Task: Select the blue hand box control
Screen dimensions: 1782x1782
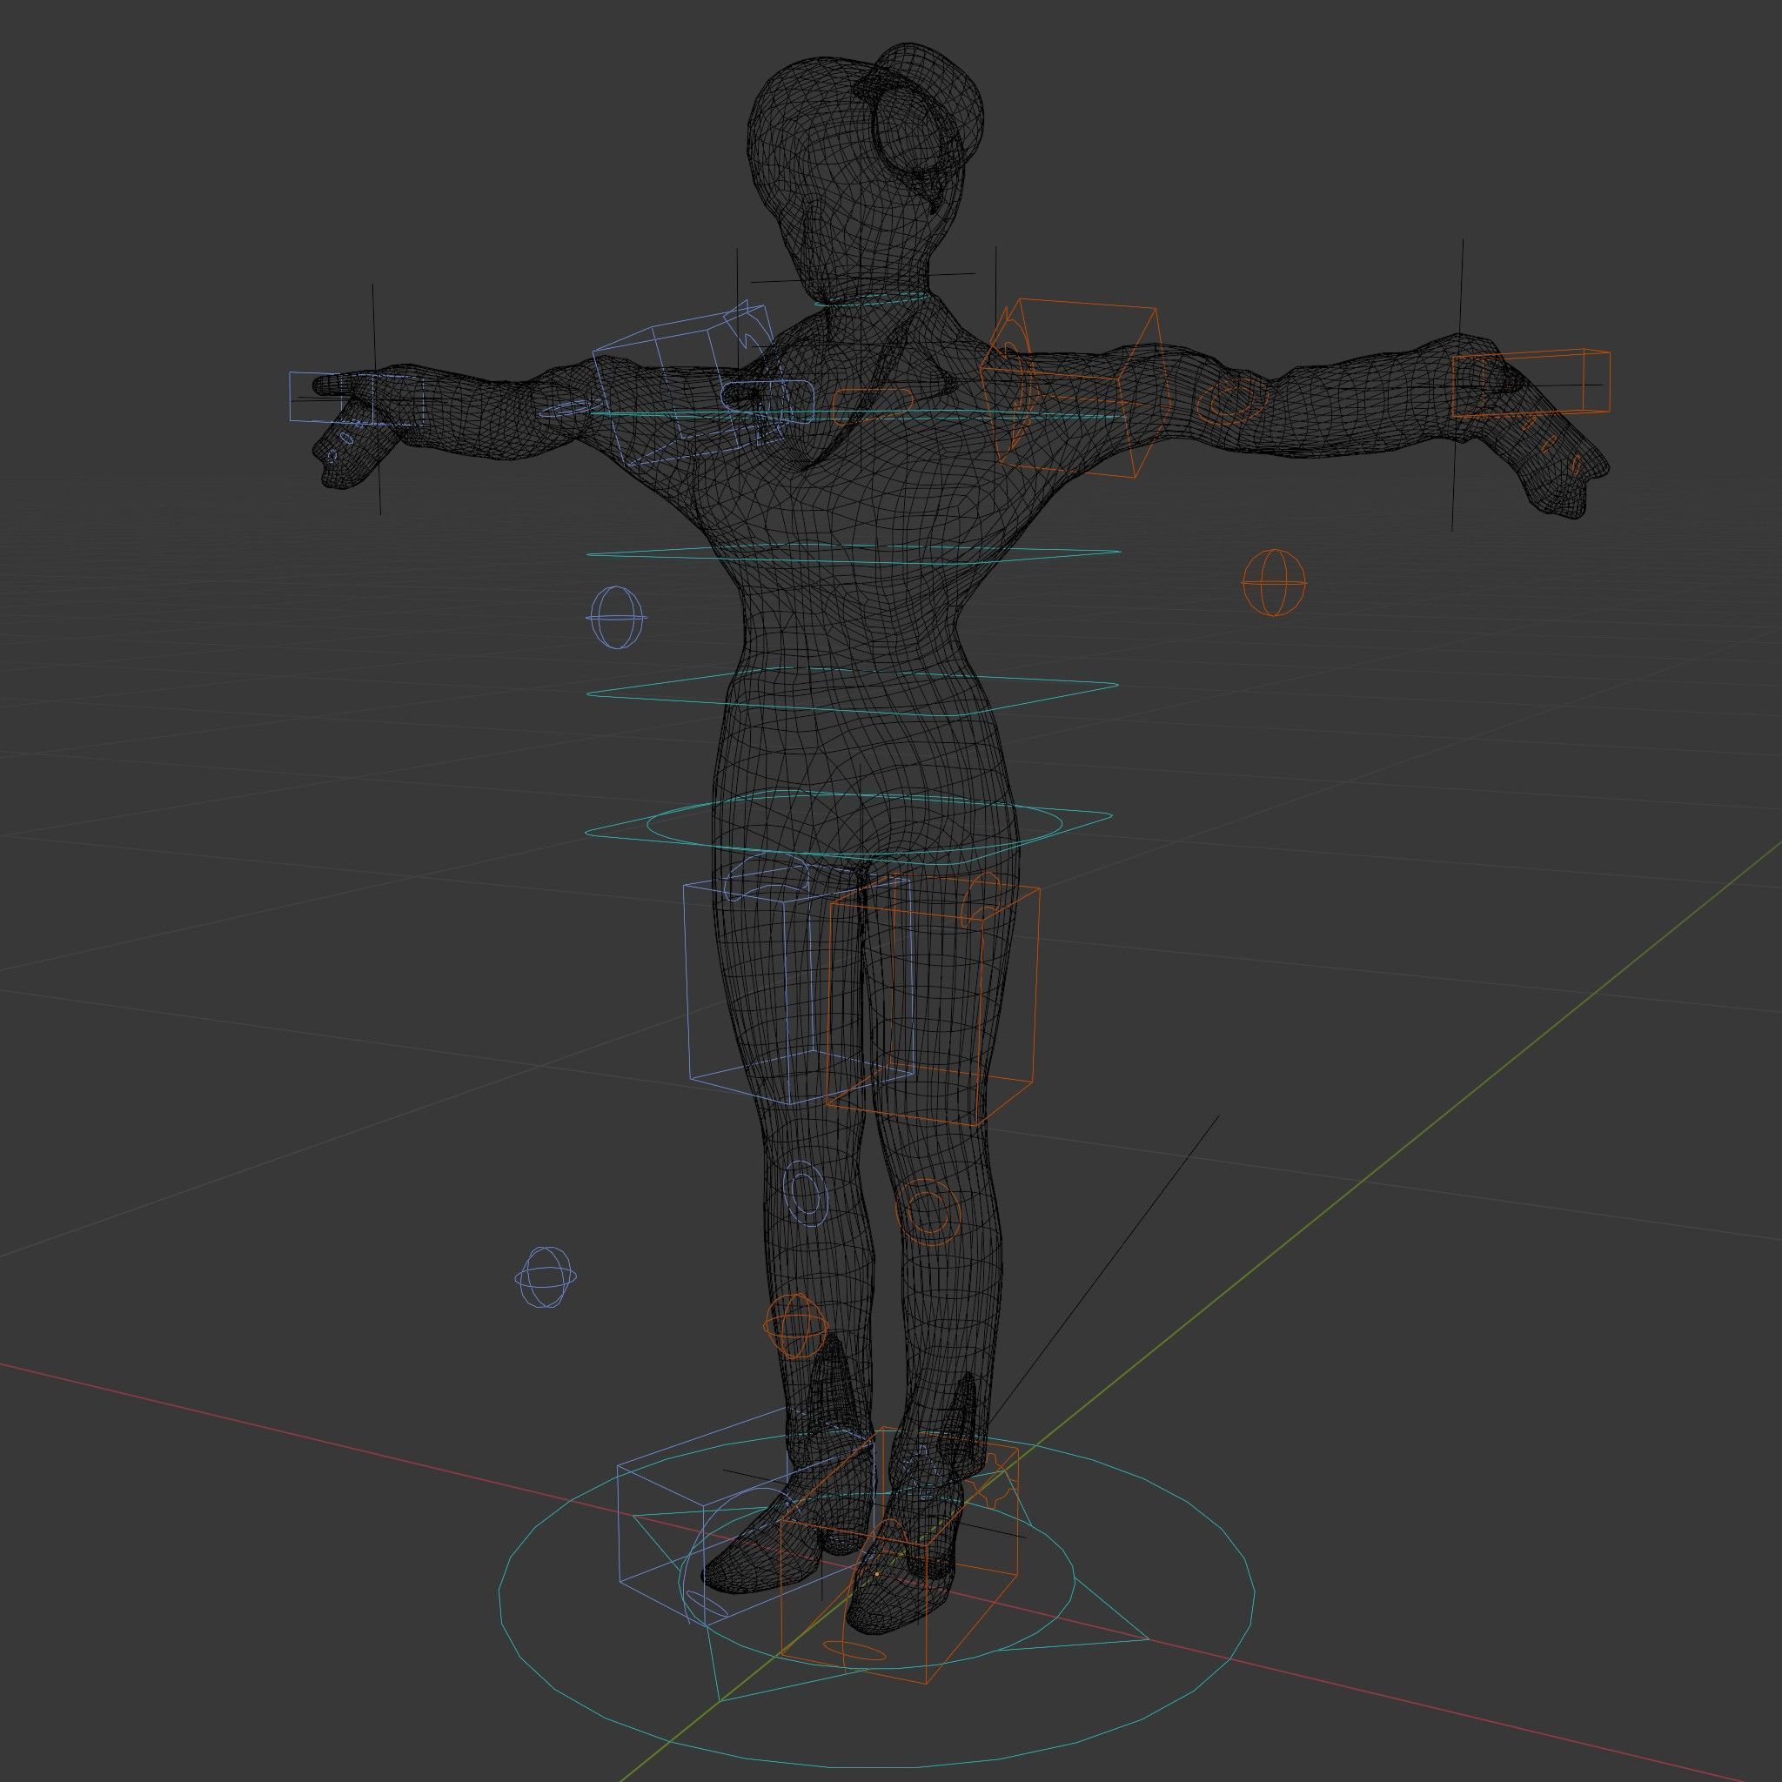Action: [355, 398]
